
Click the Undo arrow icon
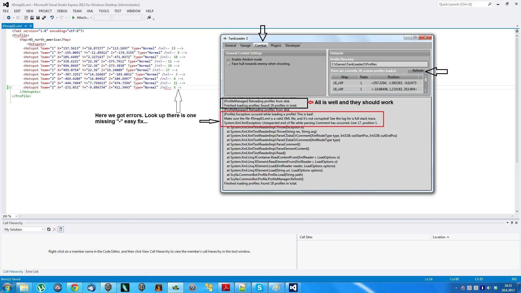(x=52, y=18)
